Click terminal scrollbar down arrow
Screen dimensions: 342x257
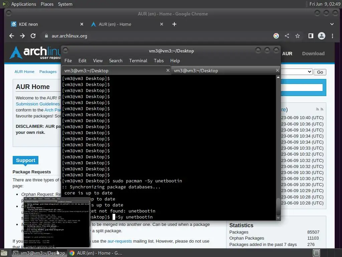coord(278,218)
